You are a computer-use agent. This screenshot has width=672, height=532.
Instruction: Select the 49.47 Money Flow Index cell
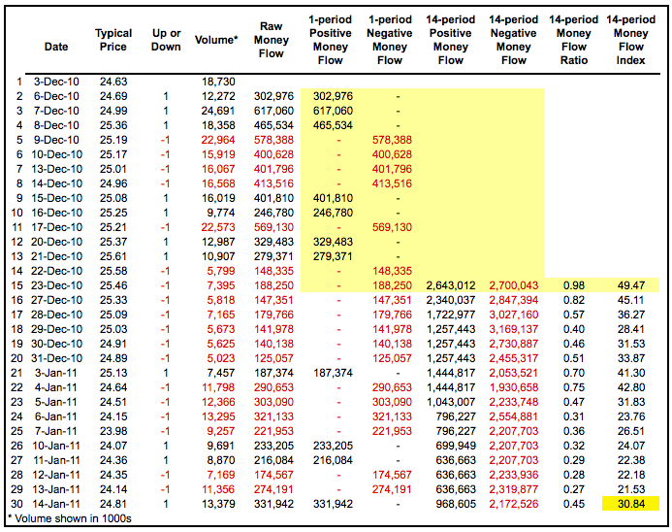click(631, 285)
